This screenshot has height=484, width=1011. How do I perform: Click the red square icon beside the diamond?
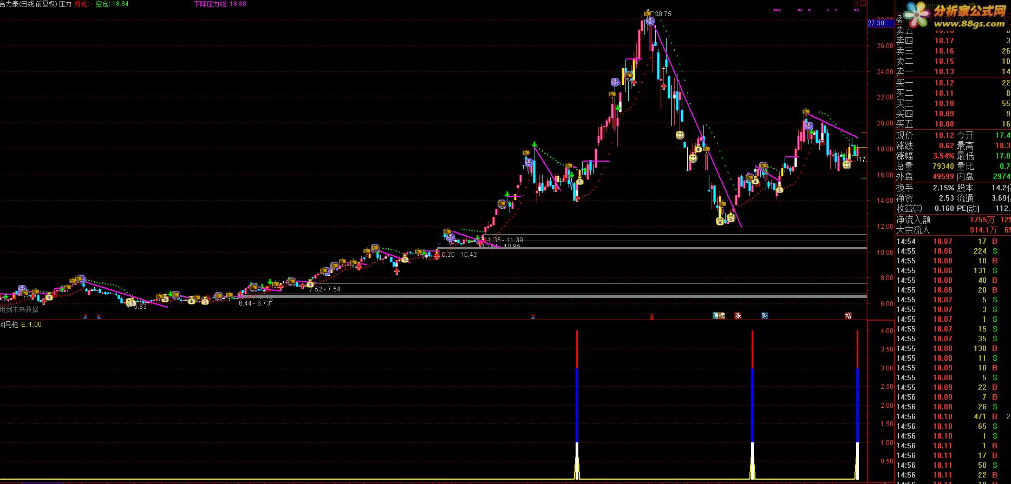[863, 3]
